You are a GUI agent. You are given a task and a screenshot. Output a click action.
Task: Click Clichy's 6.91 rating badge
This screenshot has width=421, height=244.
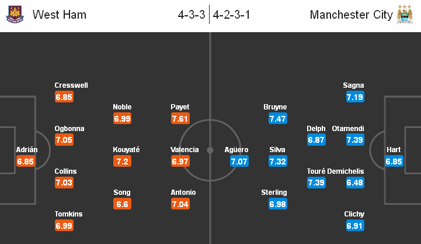click(x=355, y=225)
